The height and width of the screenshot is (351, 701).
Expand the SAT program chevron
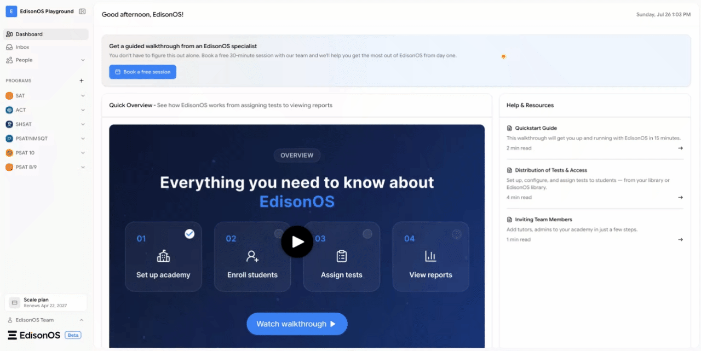pos(83,96)
